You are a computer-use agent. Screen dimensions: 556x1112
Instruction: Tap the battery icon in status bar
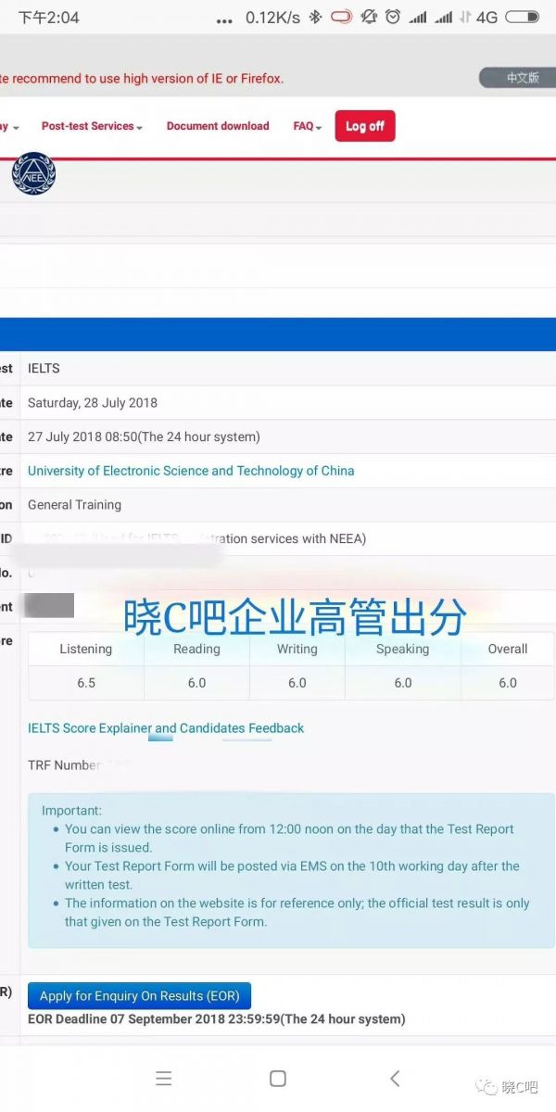pos(522,17)
